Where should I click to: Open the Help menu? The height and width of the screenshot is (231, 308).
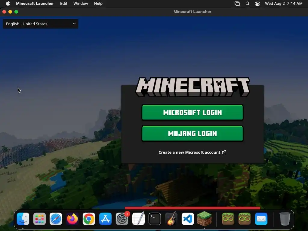[98, 4]
